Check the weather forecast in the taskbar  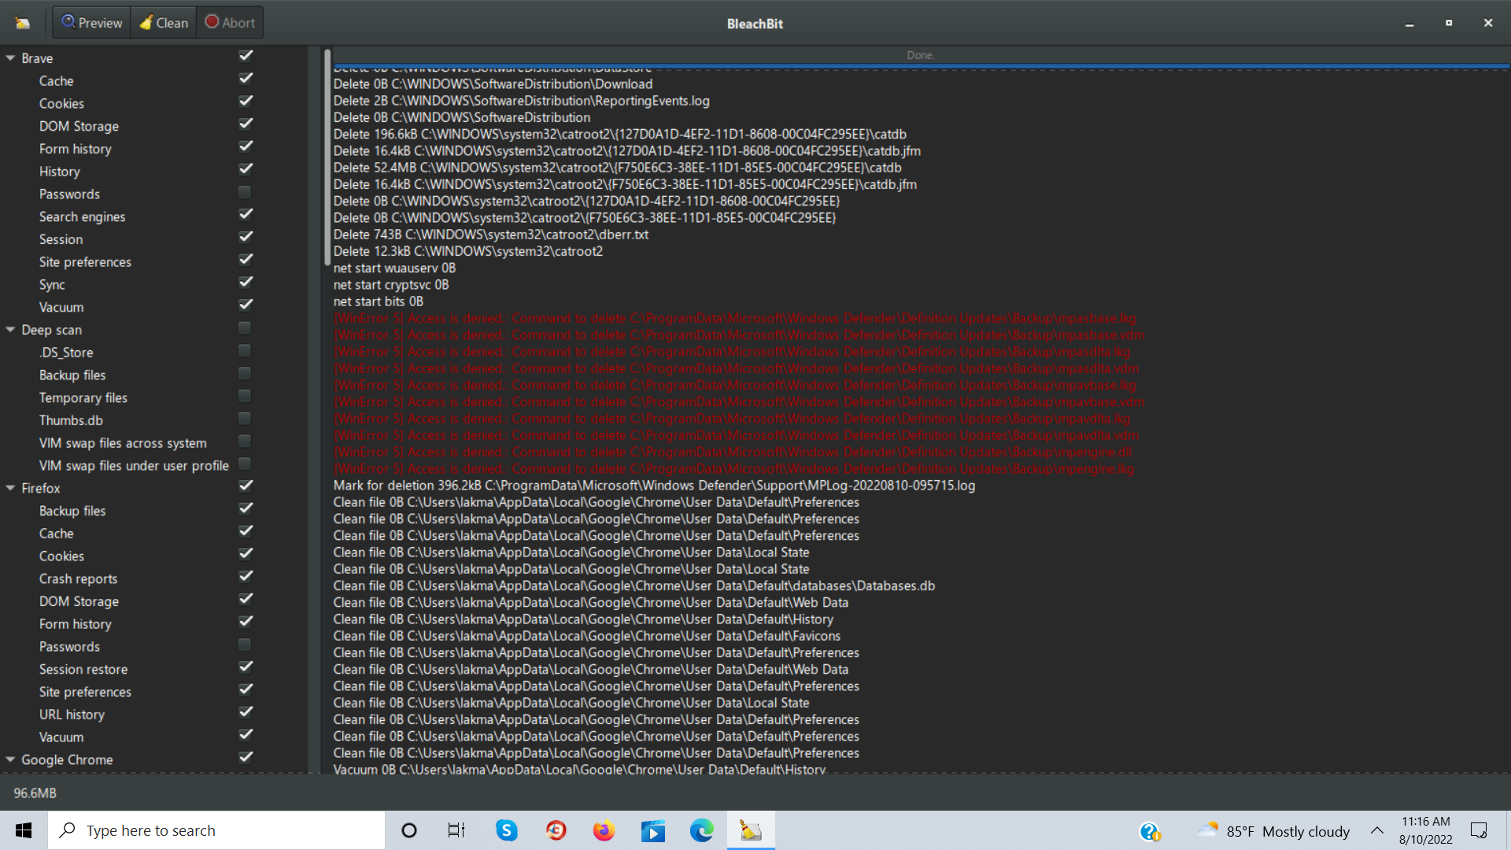pos(1275,830)
